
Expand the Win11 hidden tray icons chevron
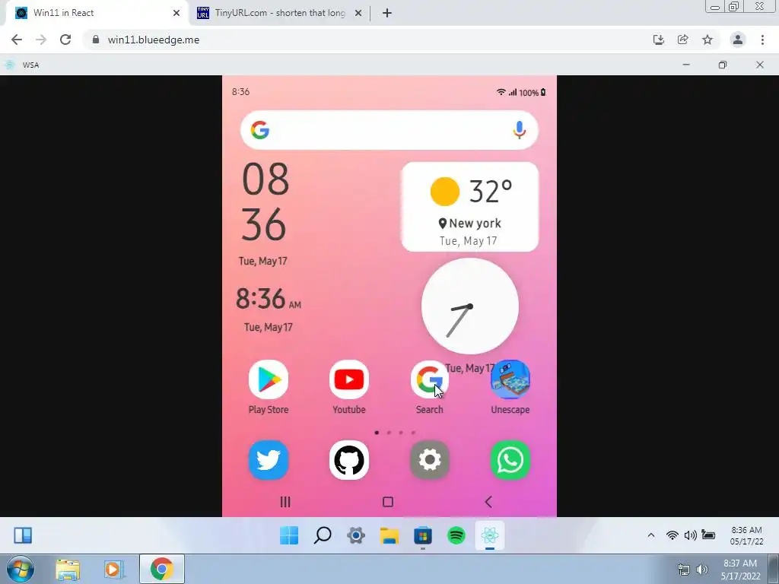[651, 535]
